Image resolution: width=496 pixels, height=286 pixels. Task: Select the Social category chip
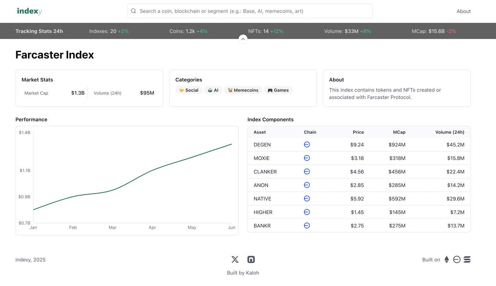click(189, 90)
